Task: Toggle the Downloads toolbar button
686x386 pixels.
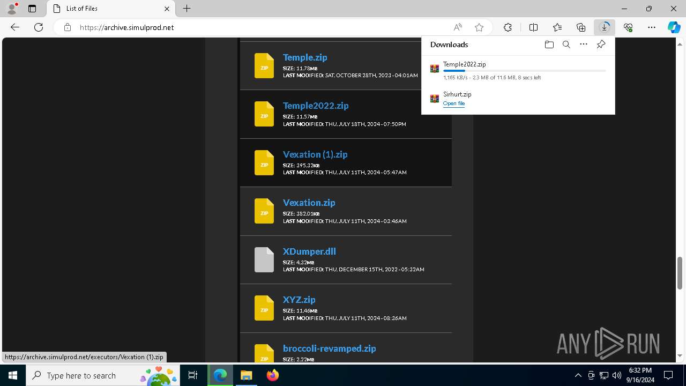Action: point(605,27)
